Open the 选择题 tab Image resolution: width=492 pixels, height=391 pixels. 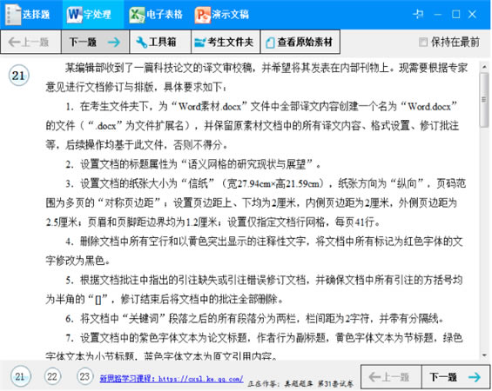pos(28,14)
